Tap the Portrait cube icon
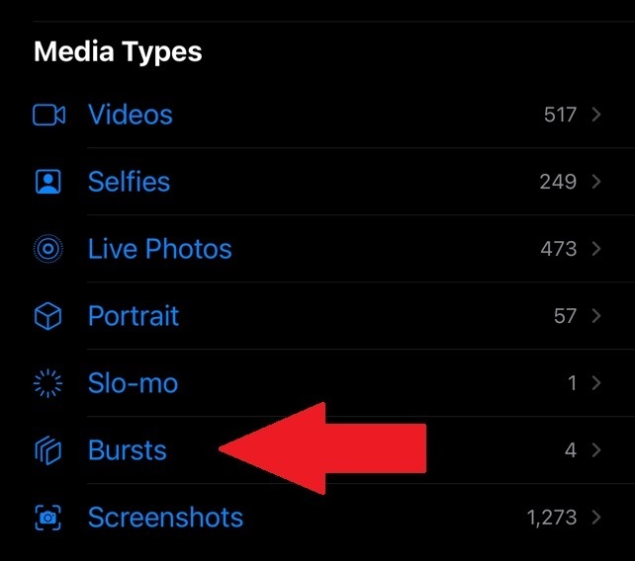Viewport: 635px width, 561px height. (47, 316)
